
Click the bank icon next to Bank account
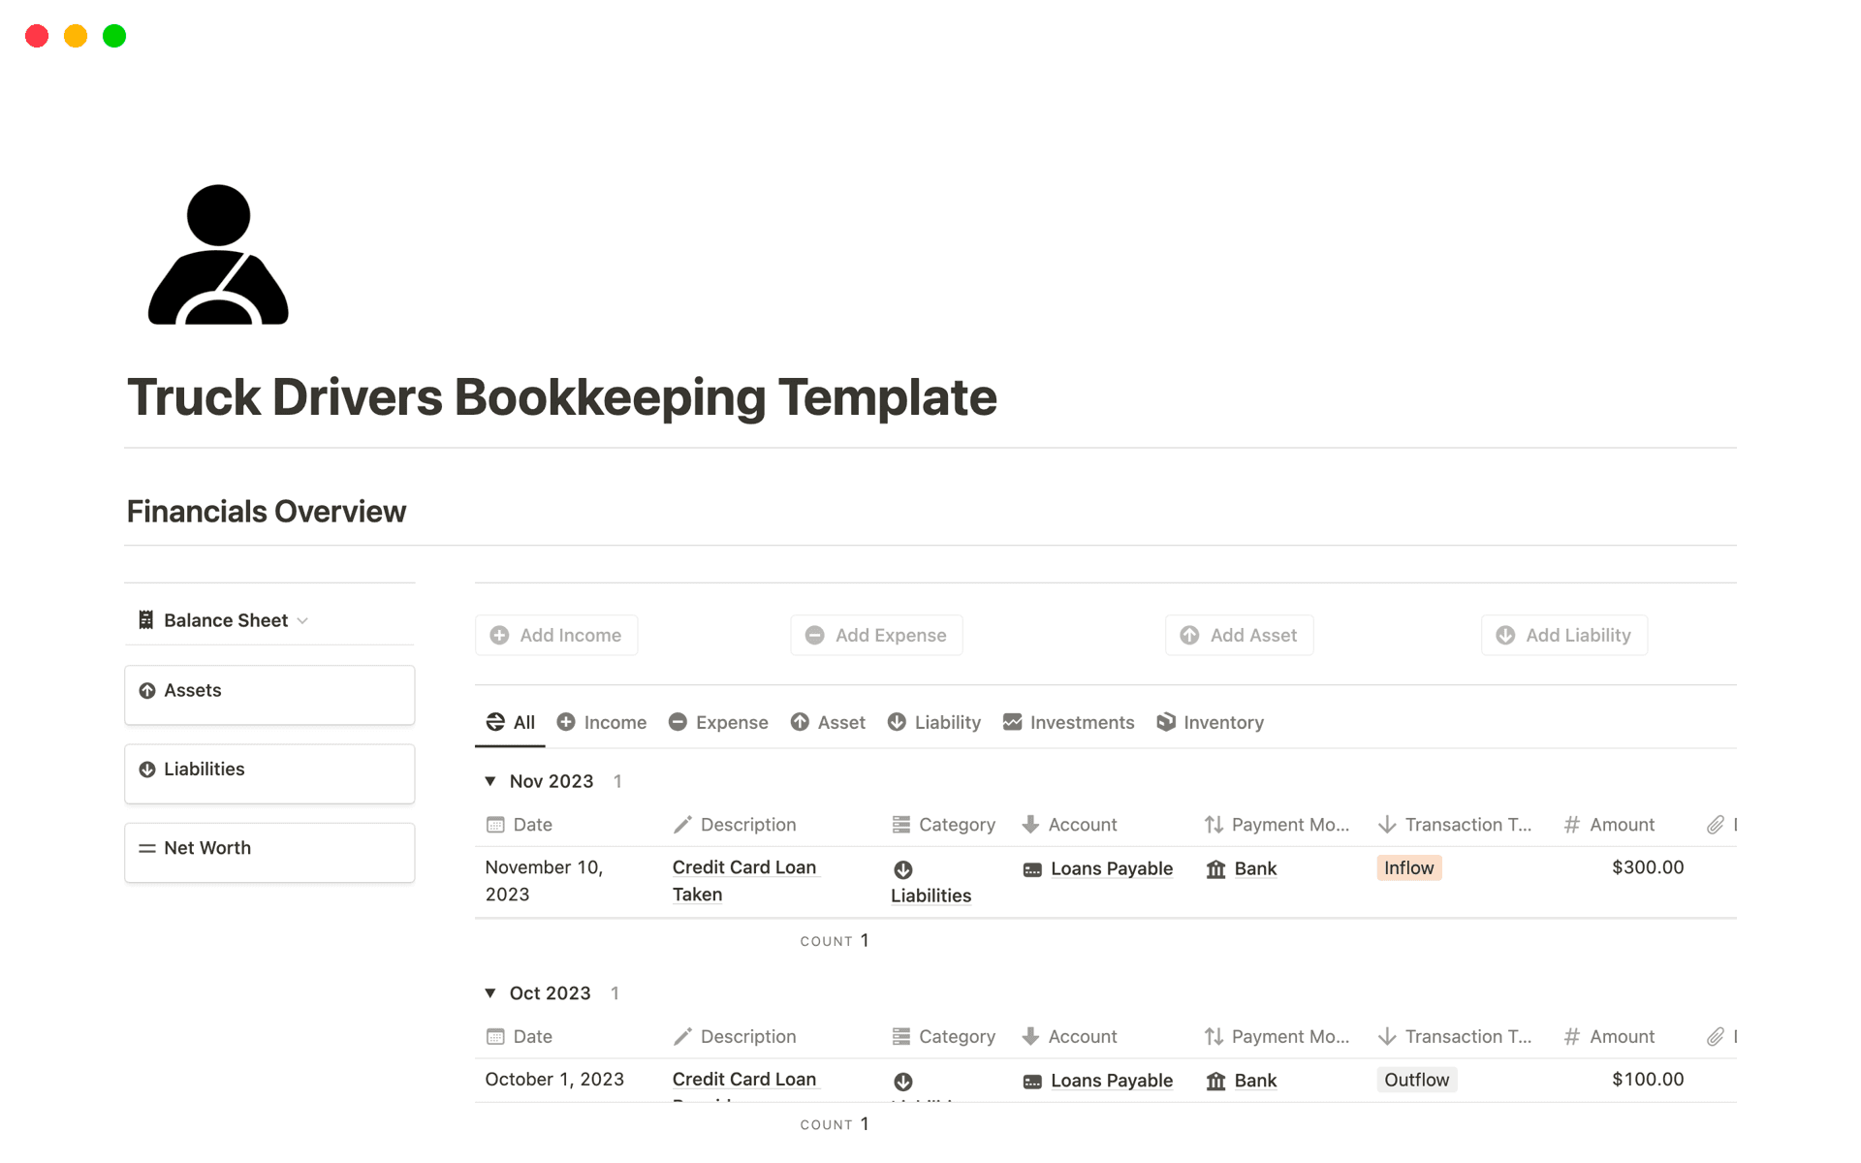point(1216,868)
